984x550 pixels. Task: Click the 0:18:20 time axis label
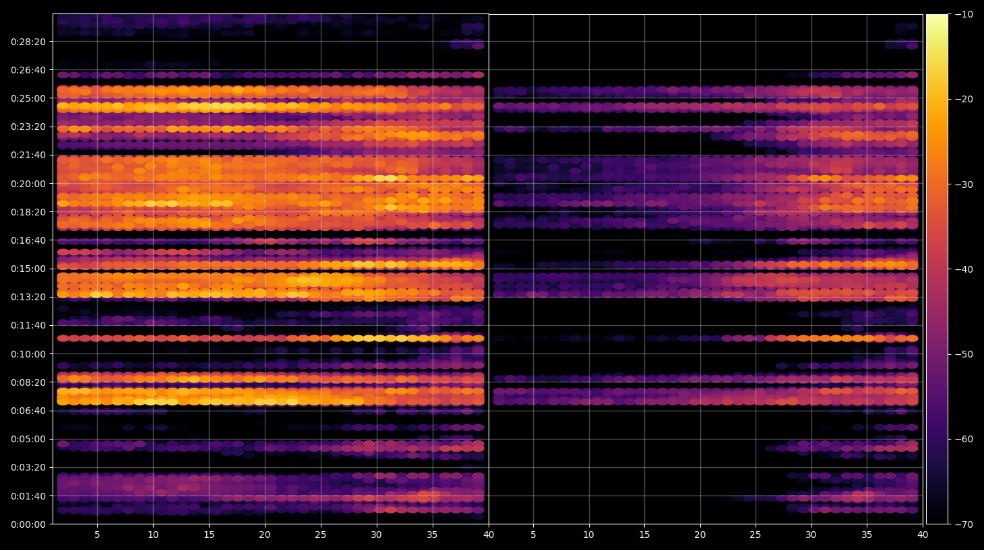click(28, 212)
